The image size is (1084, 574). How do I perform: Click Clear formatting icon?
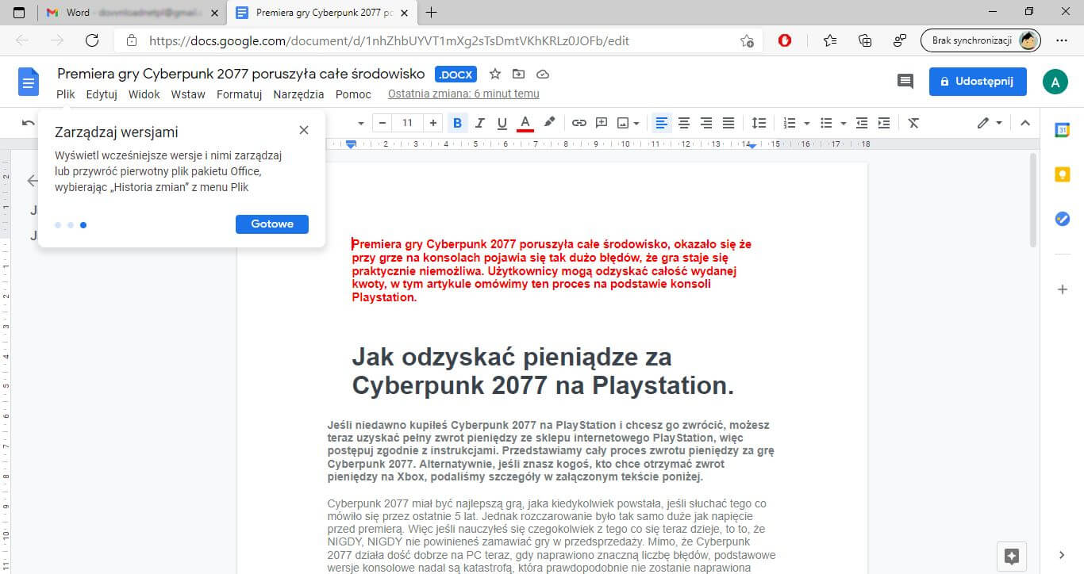click(913, 123)
